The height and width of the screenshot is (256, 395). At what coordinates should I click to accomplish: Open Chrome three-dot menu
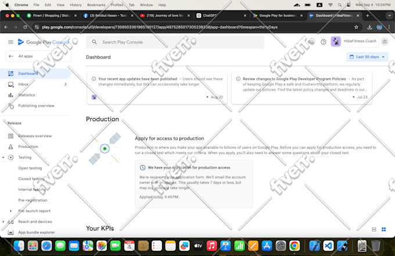(x=389, y=27)
